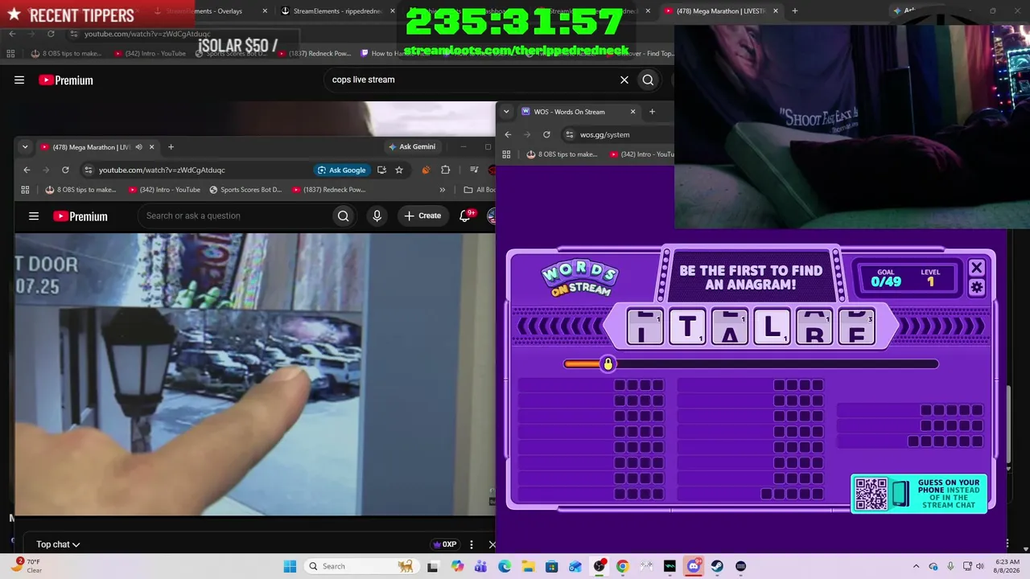The width and height of the screenshot is (1030, 579).
Task: Search YouTube for 'cops live stream' via magnifier
Action: pyautogui.click(x=648, y=80)
